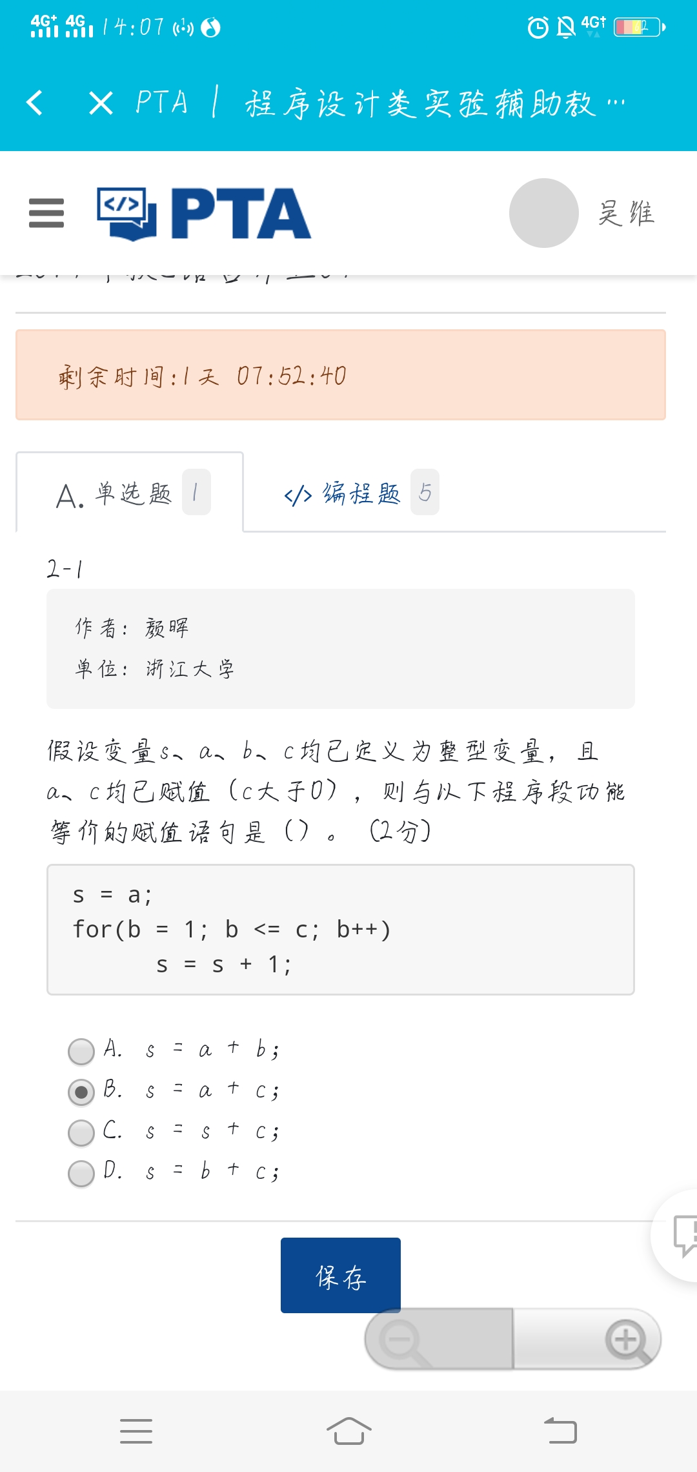Click the username 吴维

tap(626, 213)
